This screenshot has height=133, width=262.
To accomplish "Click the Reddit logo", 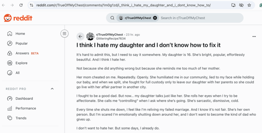I will (18, 18).
